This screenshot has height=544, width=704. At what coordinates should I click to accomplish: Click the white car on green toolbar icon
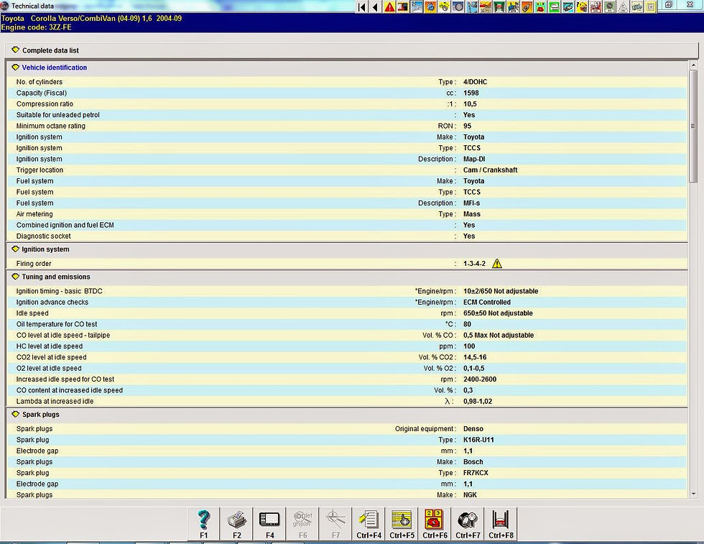pos(554,6)
